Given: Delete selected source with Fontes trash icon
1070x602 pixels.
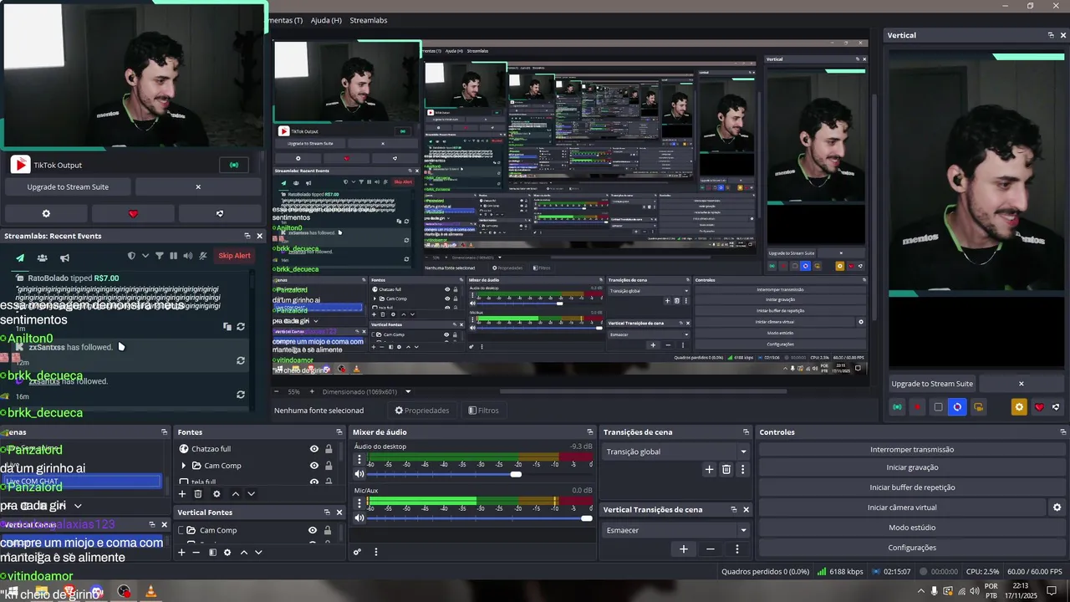Looking at the screenshot, I should [198, 494].
